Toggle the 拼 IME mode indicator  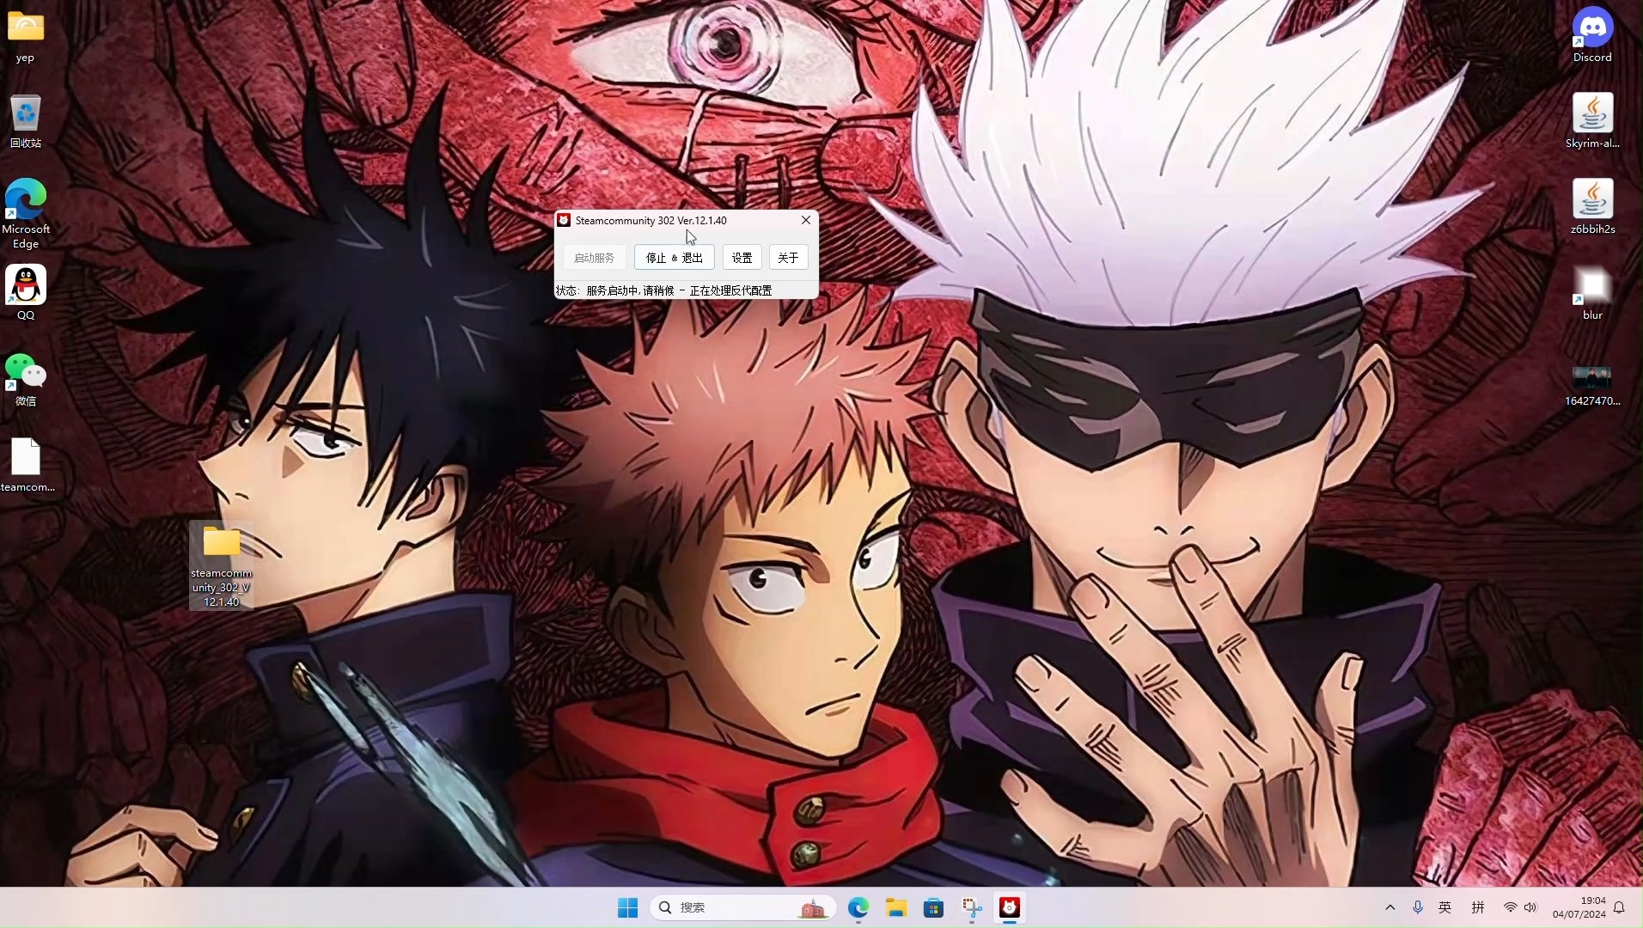(1478, 907)
